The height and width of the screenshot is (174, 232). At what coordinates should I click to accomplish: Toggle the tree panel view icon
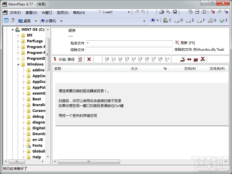pos(6,20)
